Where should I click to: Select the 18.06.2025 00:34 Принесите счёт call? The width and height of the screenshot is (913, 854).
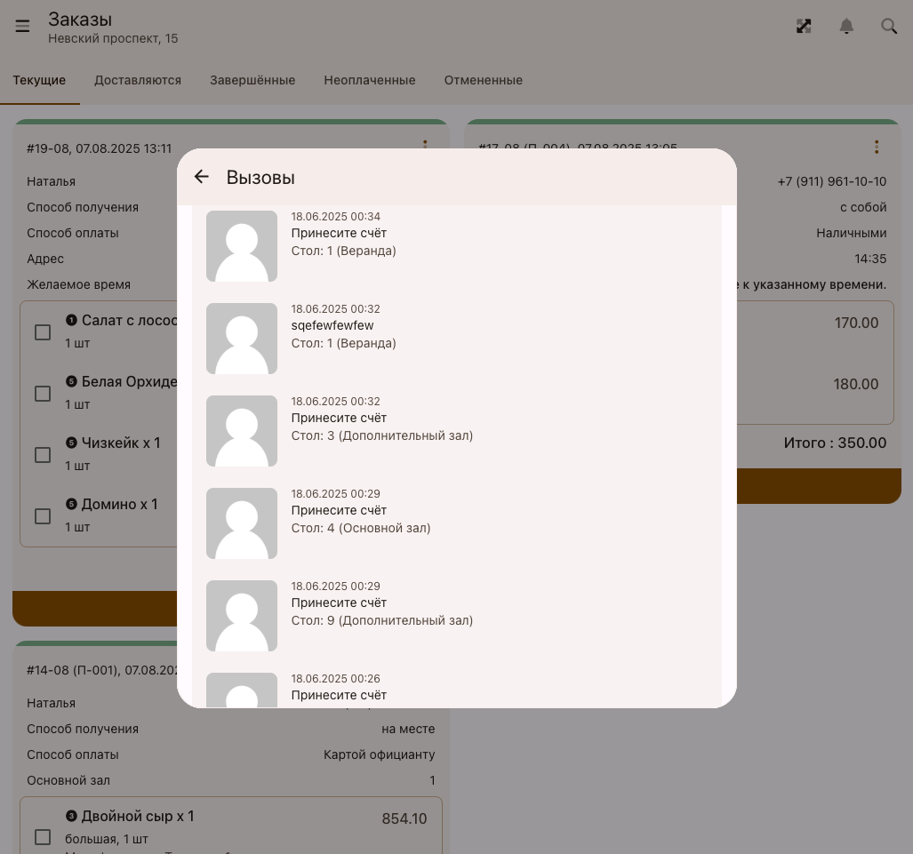point(457,245)
